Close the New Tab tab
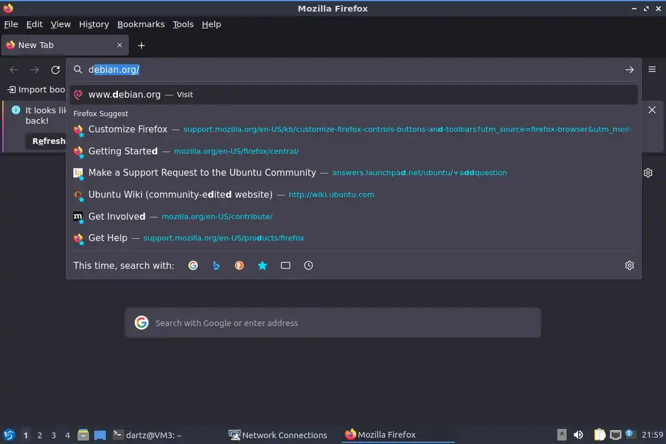666x444 pixels. (x=119, y=45)
